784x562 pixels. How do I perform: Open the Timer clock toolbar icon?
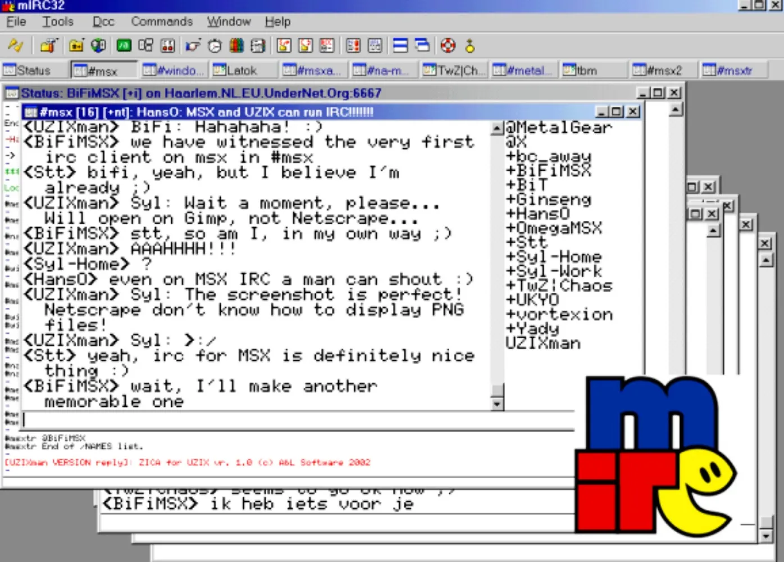click(215, 46)
